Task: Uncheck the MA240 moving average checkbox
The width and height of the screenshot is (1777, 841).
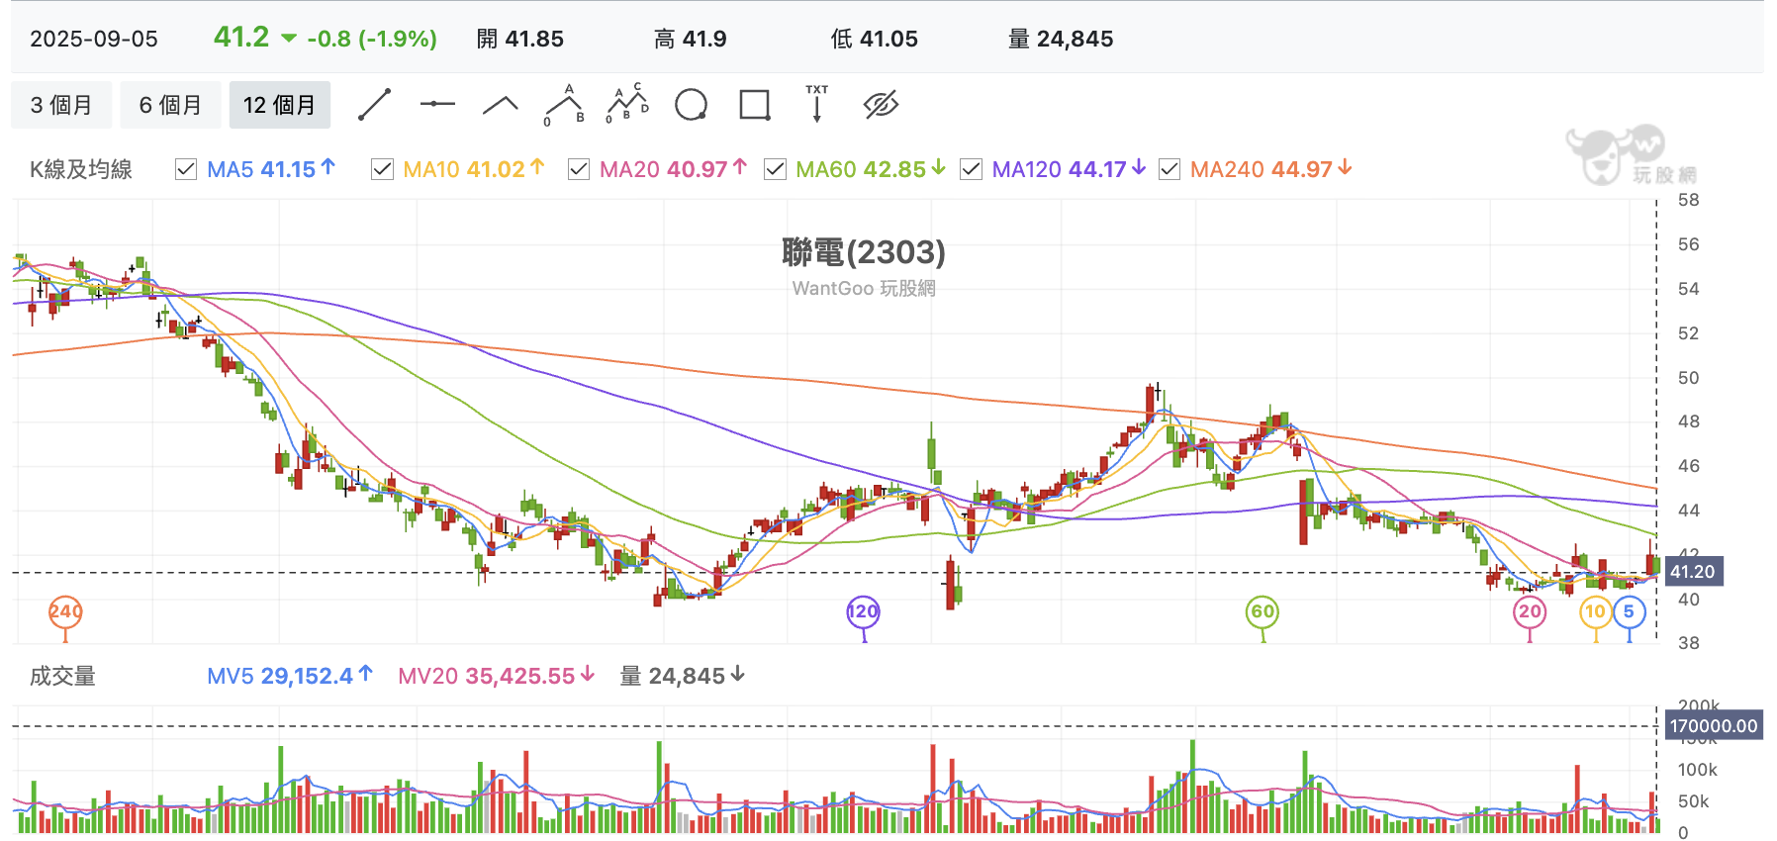Action: tap(1169, 169)
